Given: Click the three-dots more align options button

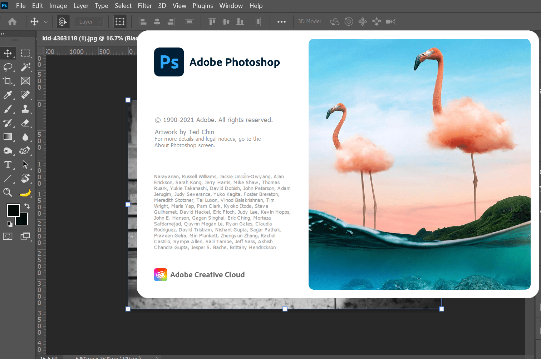Looking at the screenshot, I should [x=281, y=22].
